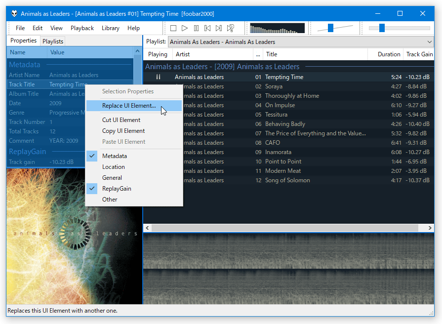The image size is (442, 324).
Task: Select the Track gain property row
Action: 46,162
